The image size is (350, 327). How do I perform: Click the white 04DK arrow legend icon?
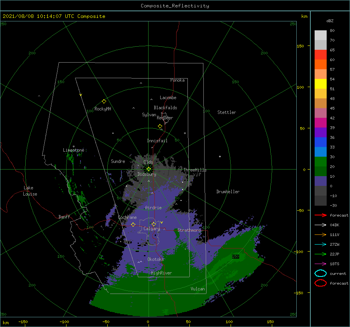[x=320, y=225]
